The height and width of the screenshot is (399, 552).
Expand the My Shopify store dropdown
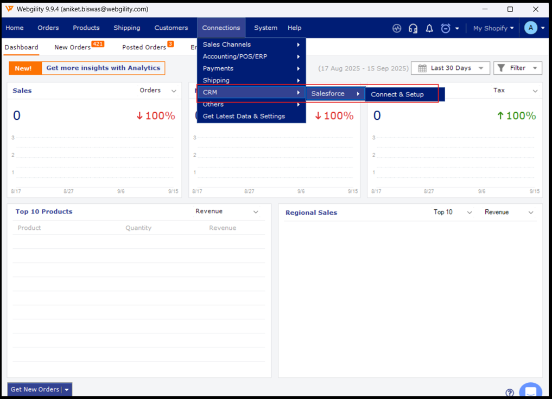(493, 28)
